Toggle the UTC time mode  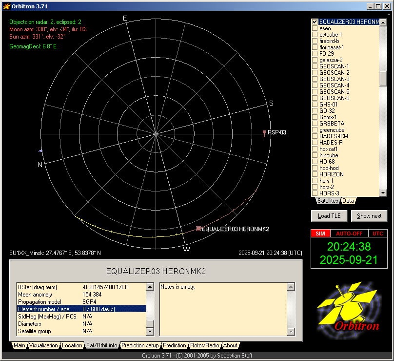point(378,234)
